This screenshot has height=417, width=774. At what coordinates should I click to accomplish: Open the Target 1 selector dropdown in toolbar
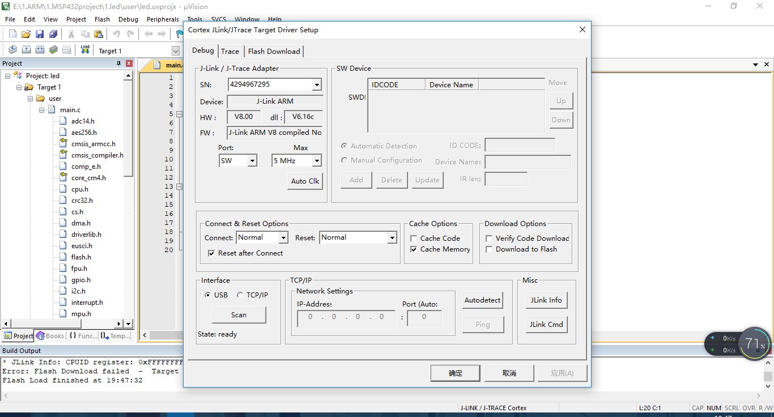(x=176, y=50)
